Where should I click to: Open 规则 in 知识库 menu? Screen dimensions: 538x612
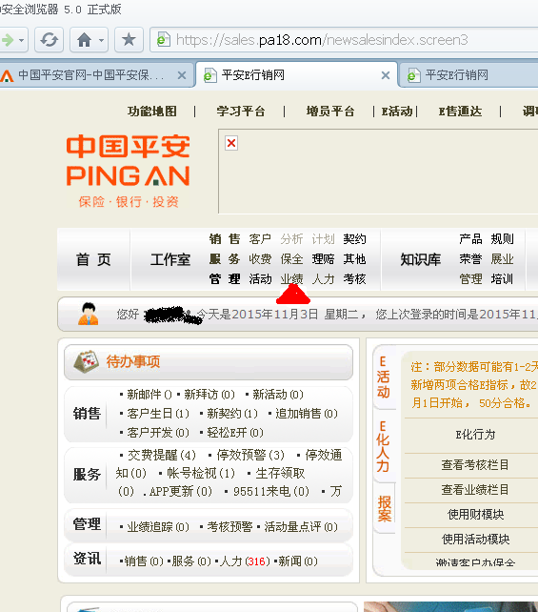tap(502, 239)
